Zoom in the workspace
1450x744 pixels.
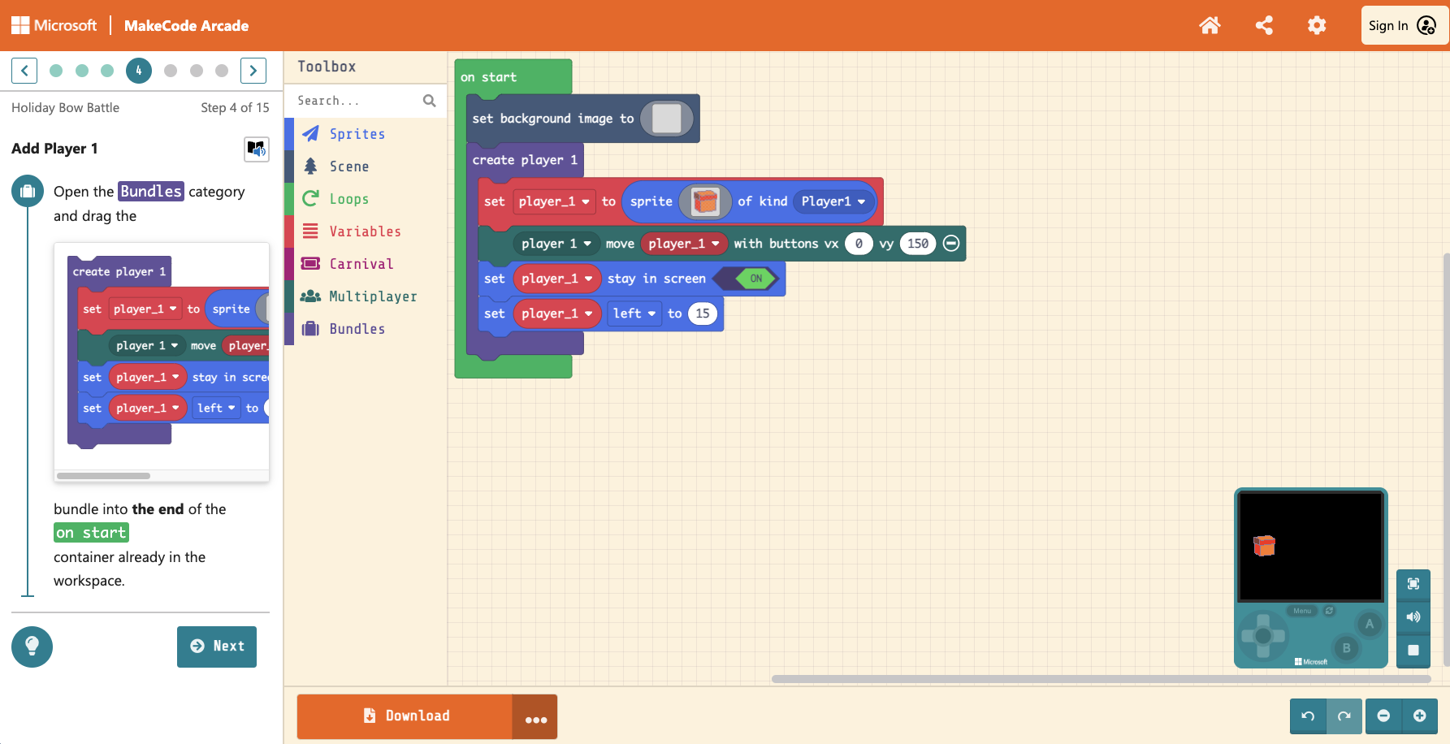pos(1420,716)
